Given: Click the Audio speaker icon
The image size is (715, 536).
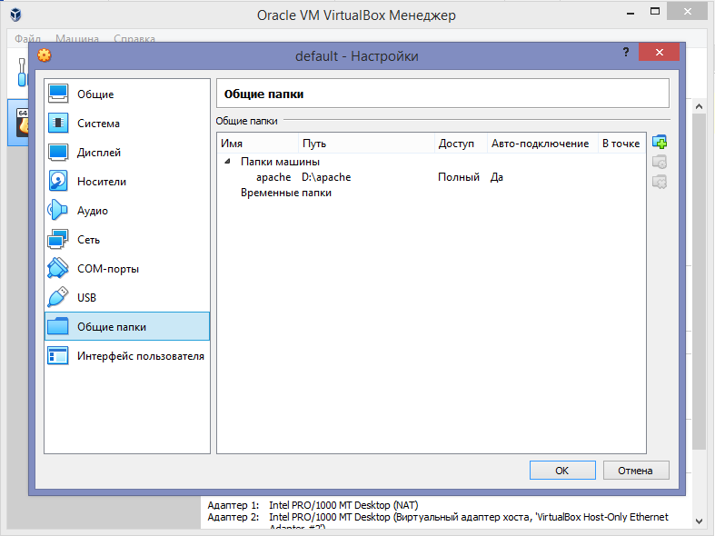Looking at the screenshot, I should click(x=58, y=211).
